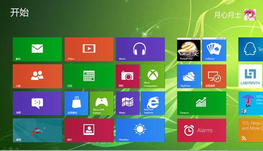Open the People (人脉) tile

pyautogui.click(x=37, y=76)
